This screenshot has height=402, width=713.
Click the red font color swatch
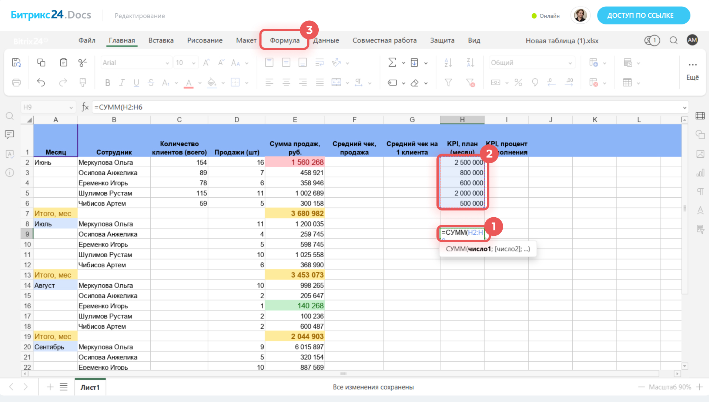pyautogui.click(x=189, y=83)
